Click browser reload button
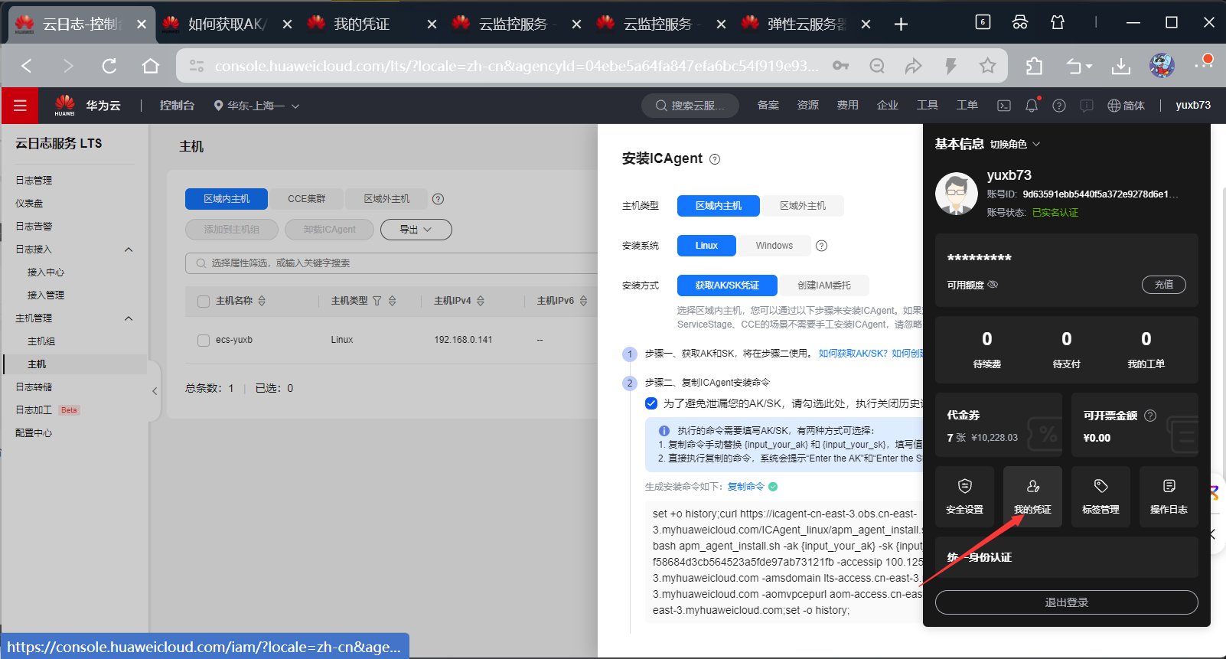This screenshot has width=1226, height=659. (x=109, y=66)
